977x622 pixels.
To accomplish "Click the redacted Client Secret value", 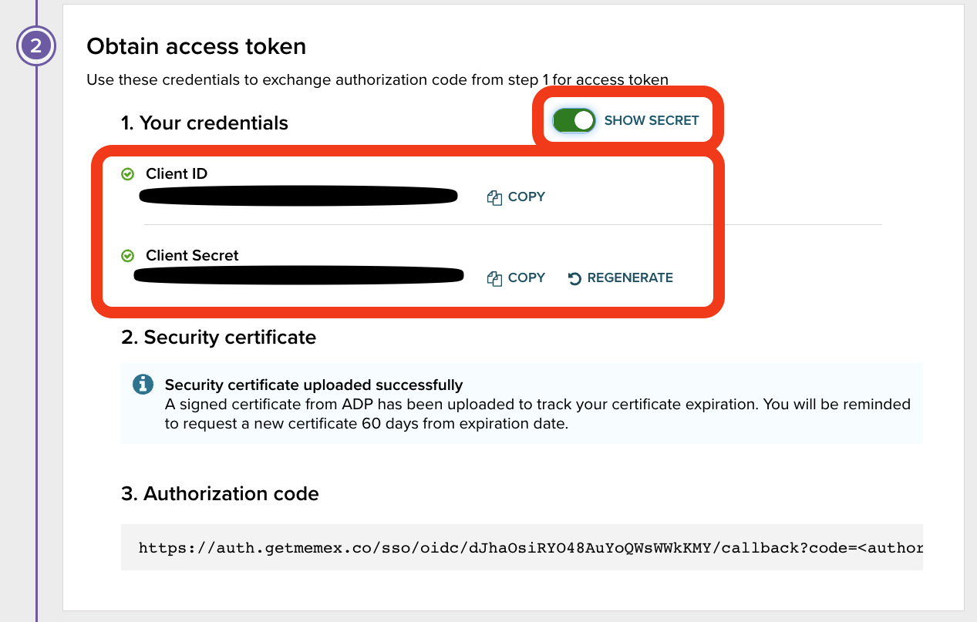I will point(298,275).
